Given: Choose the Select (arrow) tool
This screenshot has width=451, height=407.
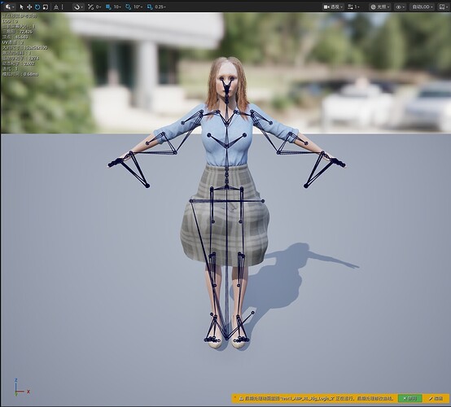Looking at the screenshot, I should [21, 7].
